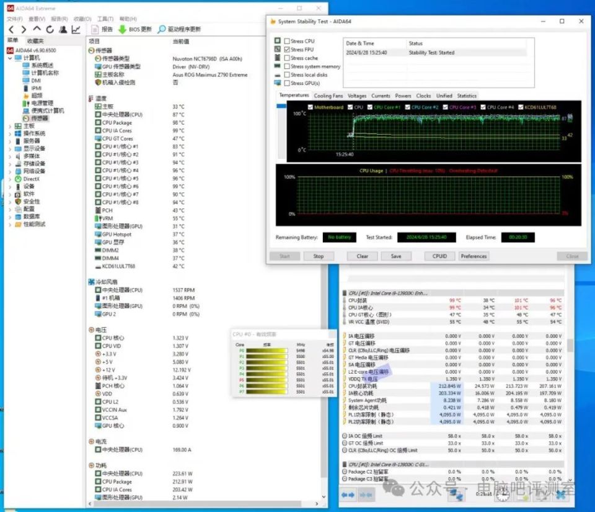Click the Stop button in stability test
Image resolution: width=595 pixels, height=512 pixels.
319,256
